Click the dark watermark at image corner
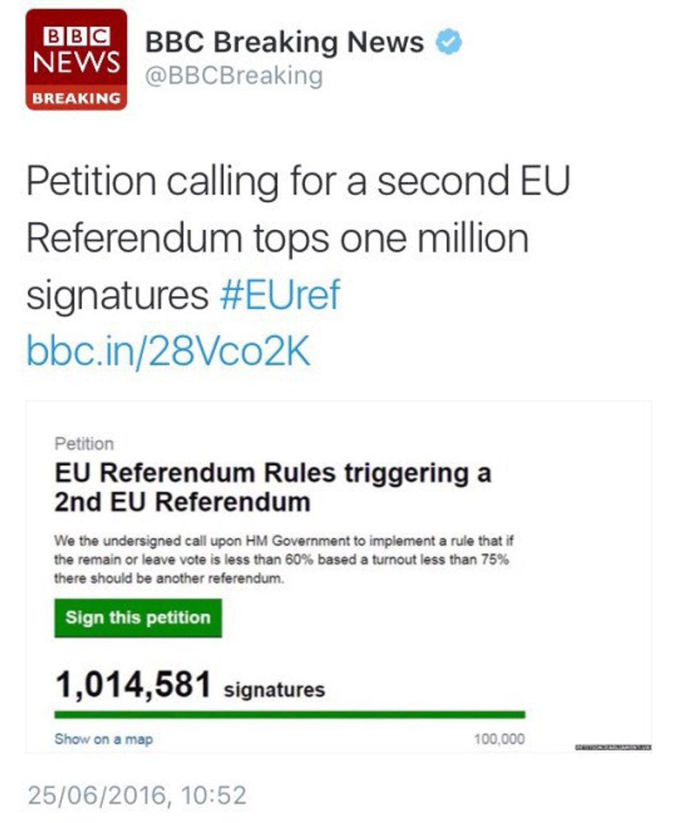The image size is (677, 823). pyautogui.click(x=612, y=747)
